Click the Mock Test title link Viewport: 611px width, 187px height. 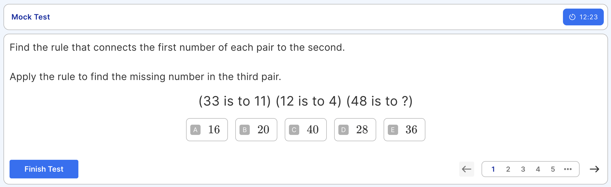(x=30, y=17)
